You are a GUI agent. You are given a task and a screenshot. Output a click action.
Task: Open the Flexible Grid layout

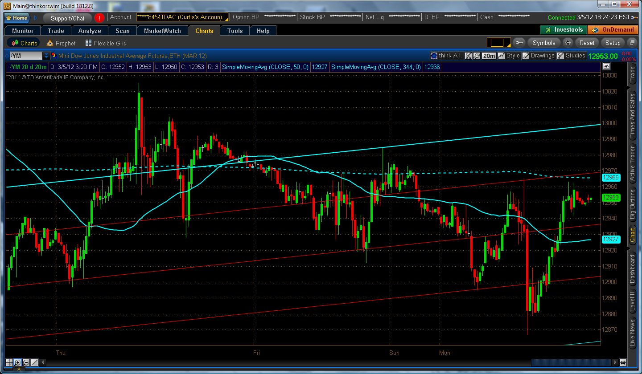[x=106, y=43]
